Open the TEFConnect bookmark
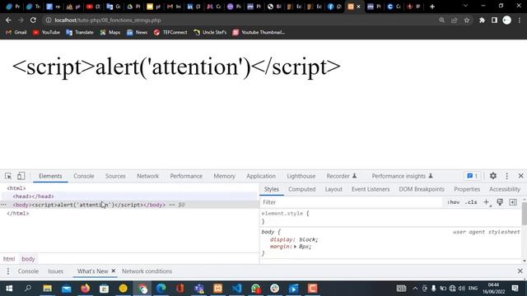This screenshot has width=527, height=296. coord(170,32)
